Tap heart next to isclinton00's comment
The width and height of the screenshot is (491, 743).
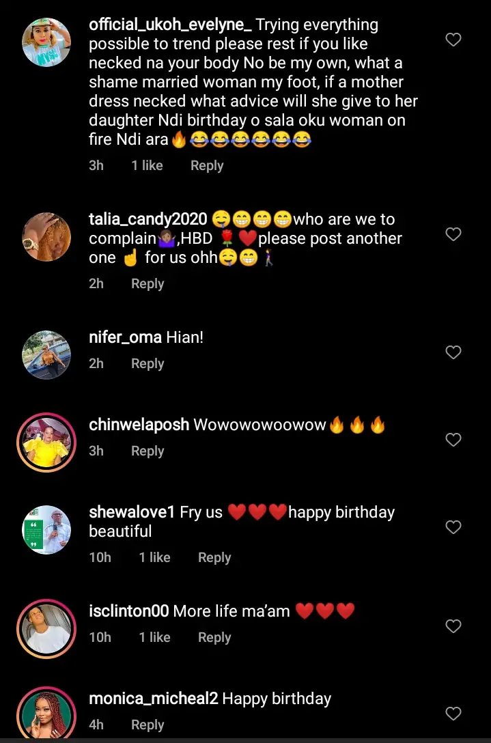pyautogui.click(x=453, y=626)
